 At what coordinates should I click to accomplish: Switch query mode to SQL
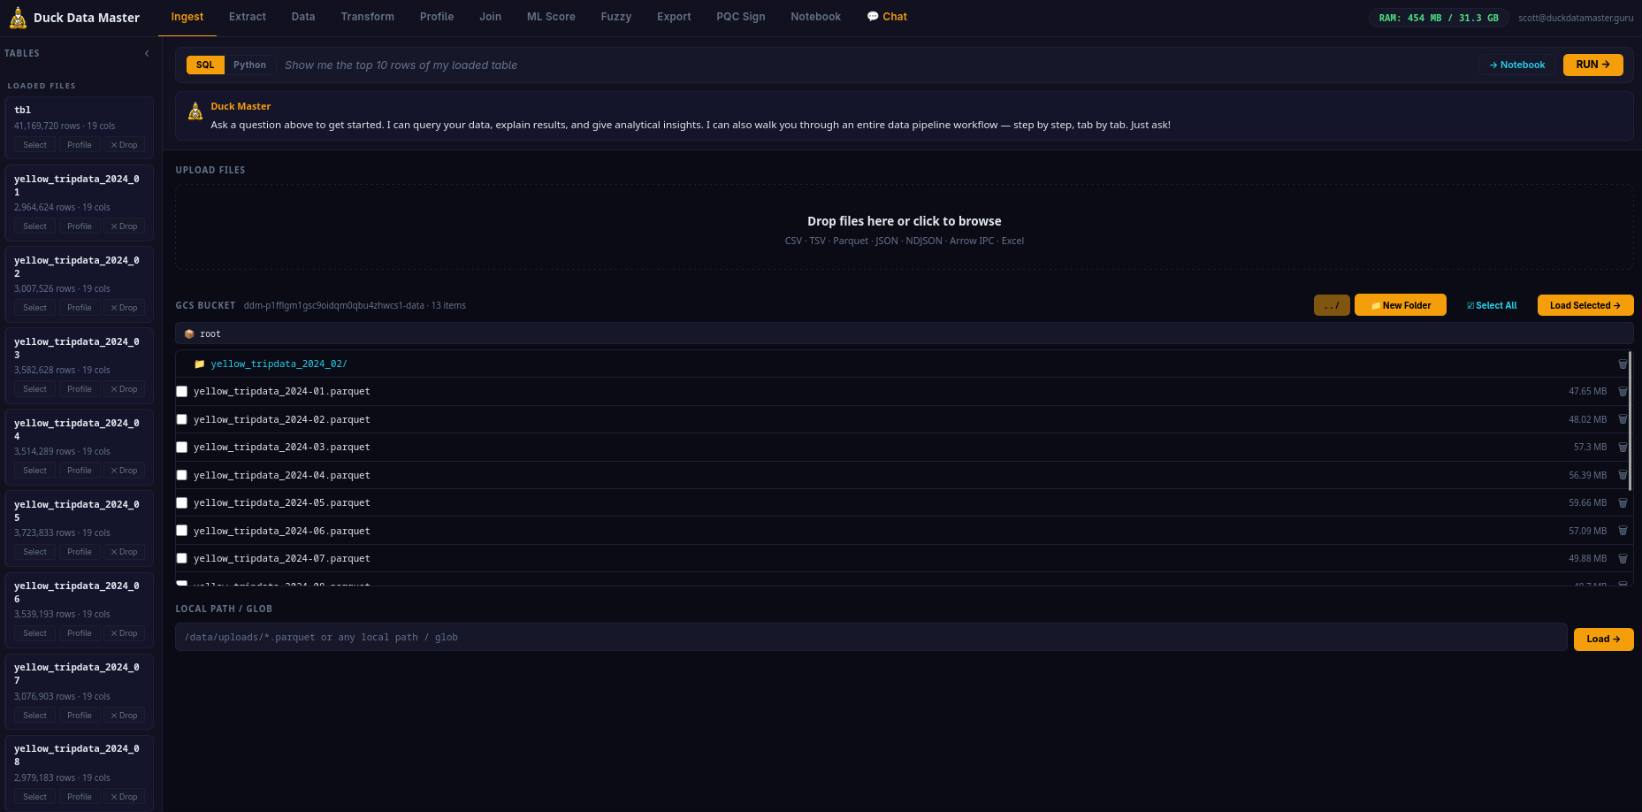click(x=205, y=65)
